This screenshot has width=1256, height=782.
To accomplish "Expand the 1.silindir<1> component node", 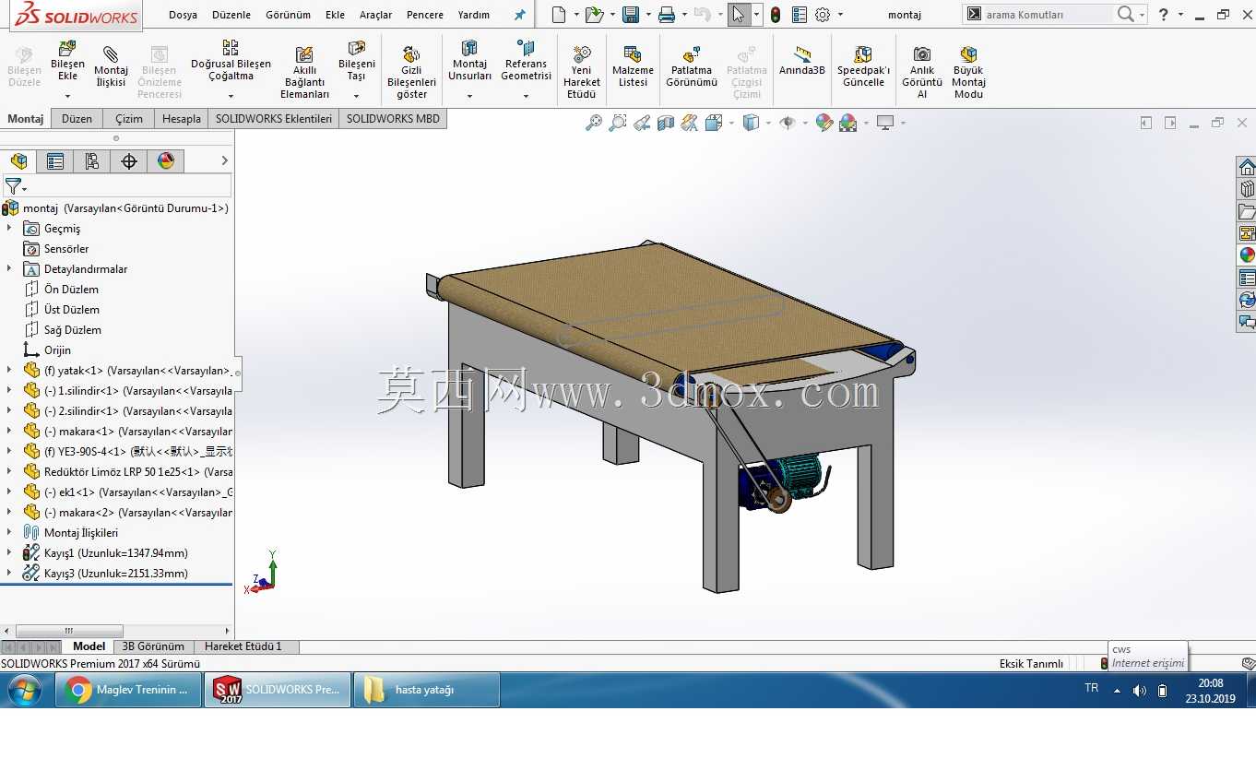I will tap(9, 391).
